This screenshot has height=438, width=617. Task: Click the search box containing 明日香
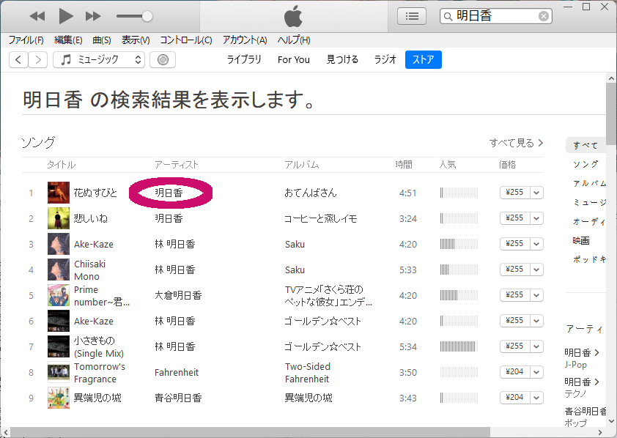click(x=496, y=16)
